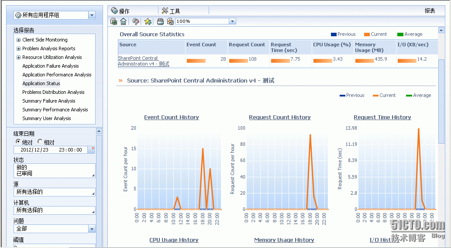
Task: Select Summary Failure Analysis report
Action: 48,101
